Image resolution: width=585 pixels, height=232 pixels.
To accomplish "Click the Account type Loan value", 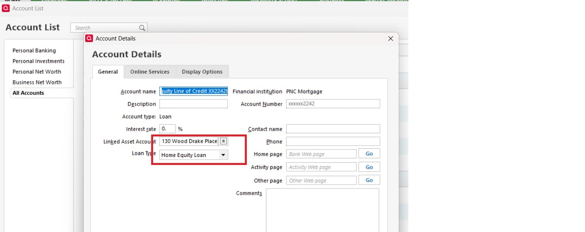I will [x=165, y=116].
